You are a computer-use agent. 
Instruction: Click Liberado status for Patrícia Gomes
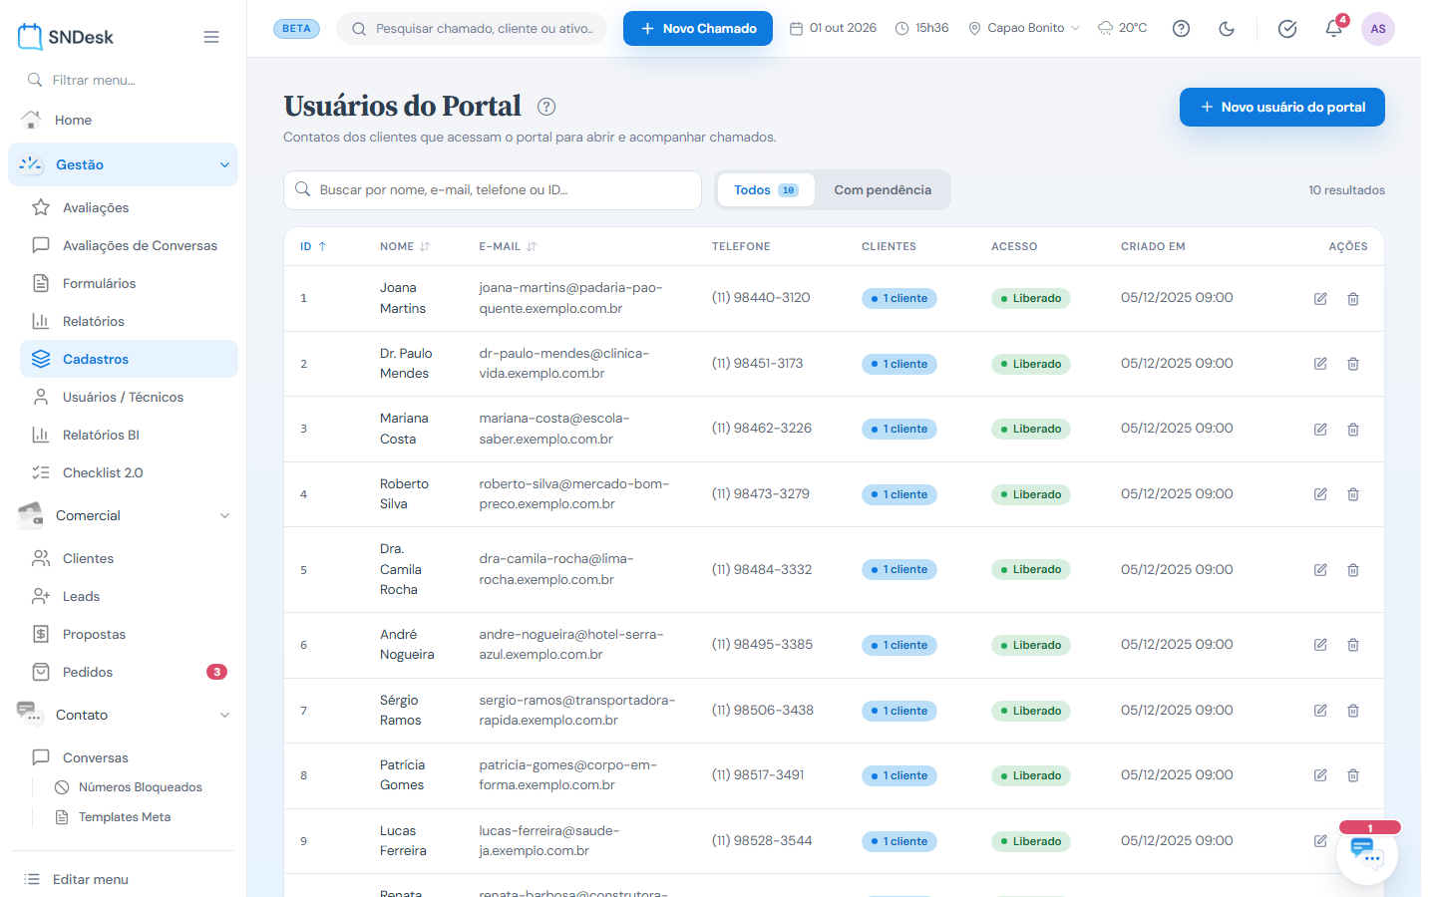(1031, 775)
